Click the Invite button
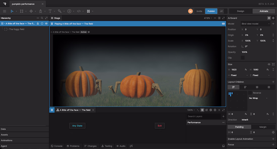The height and width of the screenshot is (149, 277). tap(199, 11)
